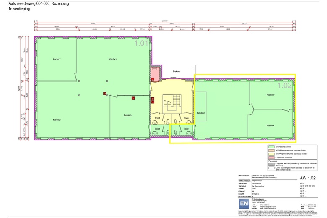Click the fire hose reel symbol in the stair hall

pyautogui.click(x=153, y=99)
